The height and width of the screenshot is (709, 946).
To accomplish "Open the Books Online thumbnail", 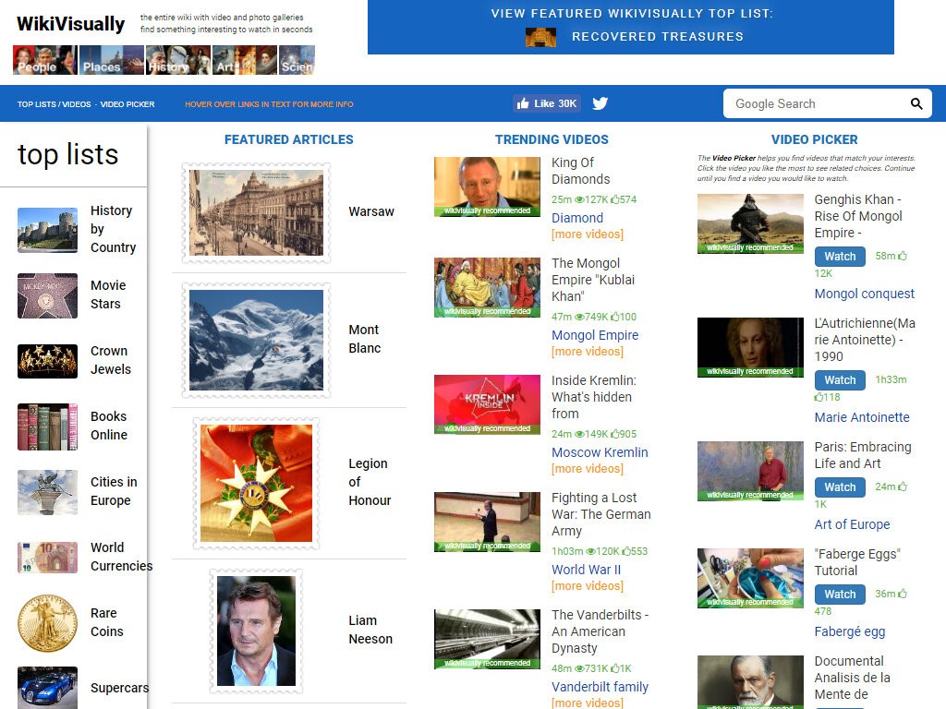I will click(x=48, y=427).
